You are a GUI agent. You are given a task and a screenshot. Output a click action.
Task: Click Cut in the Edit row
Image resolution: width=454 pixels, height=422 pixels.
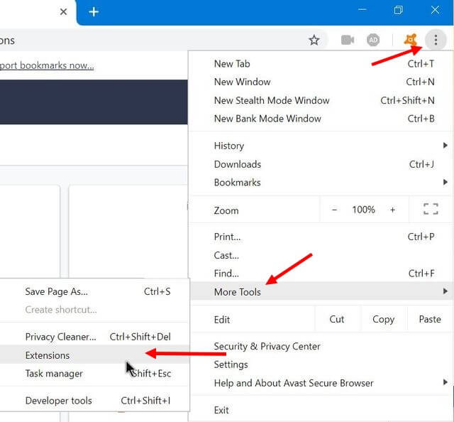tap(337, 319)
